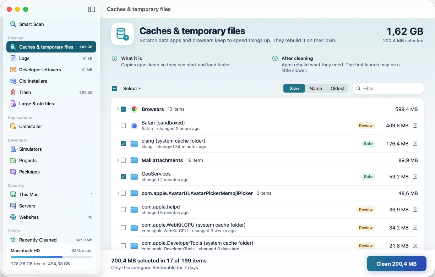The image size is (435, 277).
Task: Click the "200,4 MB selected in 17 of 199 items" text
Action: coord(159,260)
